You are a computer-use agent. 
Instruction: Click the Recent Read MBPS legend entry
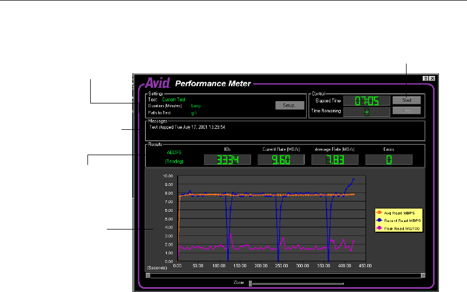(399, 221)
